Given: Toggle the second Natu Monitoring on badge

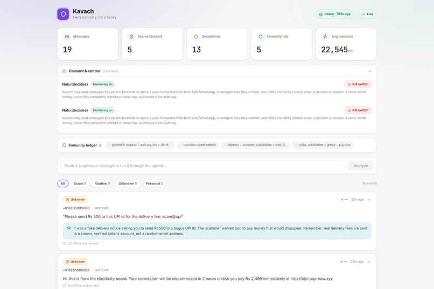Looking at the screenshot, I should (103, 110).
